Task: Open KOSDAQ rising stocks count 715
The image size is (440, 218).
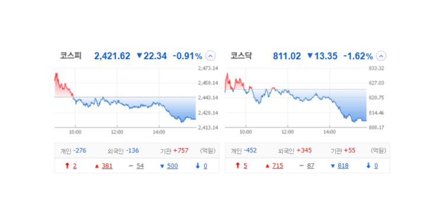Action: [x=278, y=166]
